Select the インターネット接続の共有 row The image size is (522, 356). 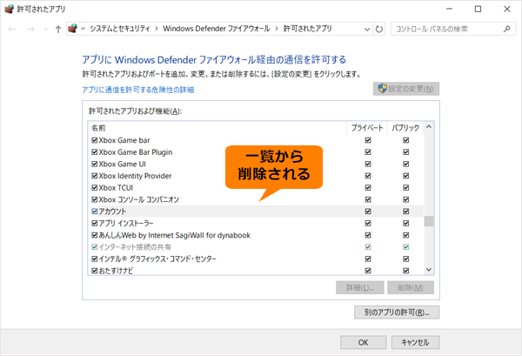pos(256,247)
